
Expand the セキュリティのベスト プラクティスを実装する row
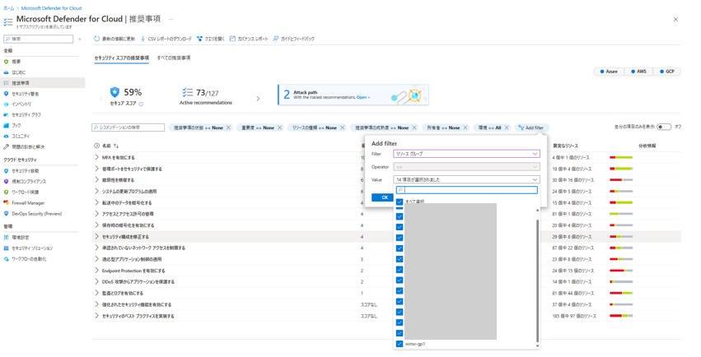[96, 316]
